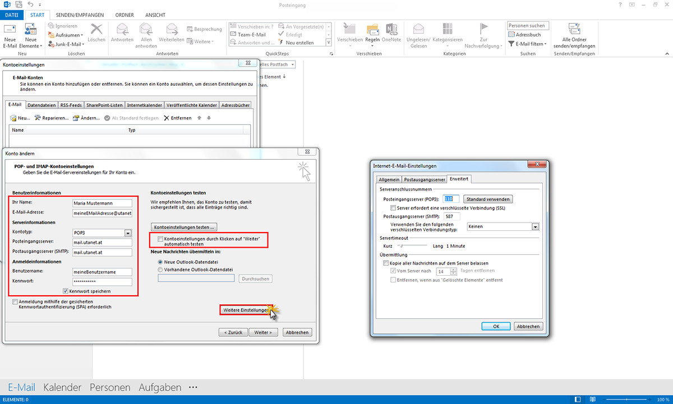
Task: Click Ignorieren in the Löschen group
Action: click(63, 26)
